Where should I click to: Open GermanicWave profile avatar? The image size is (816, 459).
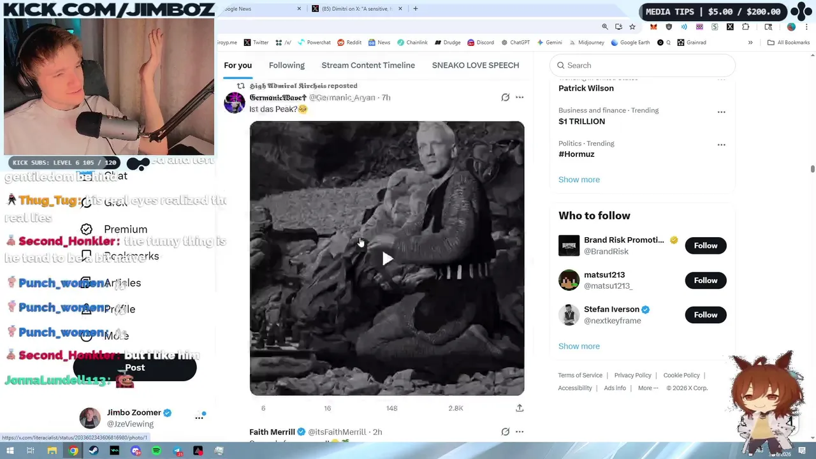pyautogui.click(x=234, y=103)
